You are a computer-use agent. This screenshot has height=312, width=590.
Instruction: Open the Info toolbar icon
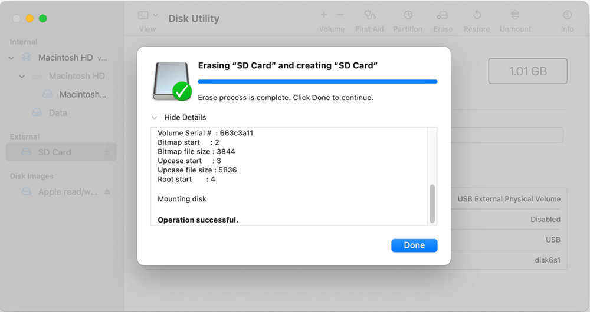click(x=567, y=15)
